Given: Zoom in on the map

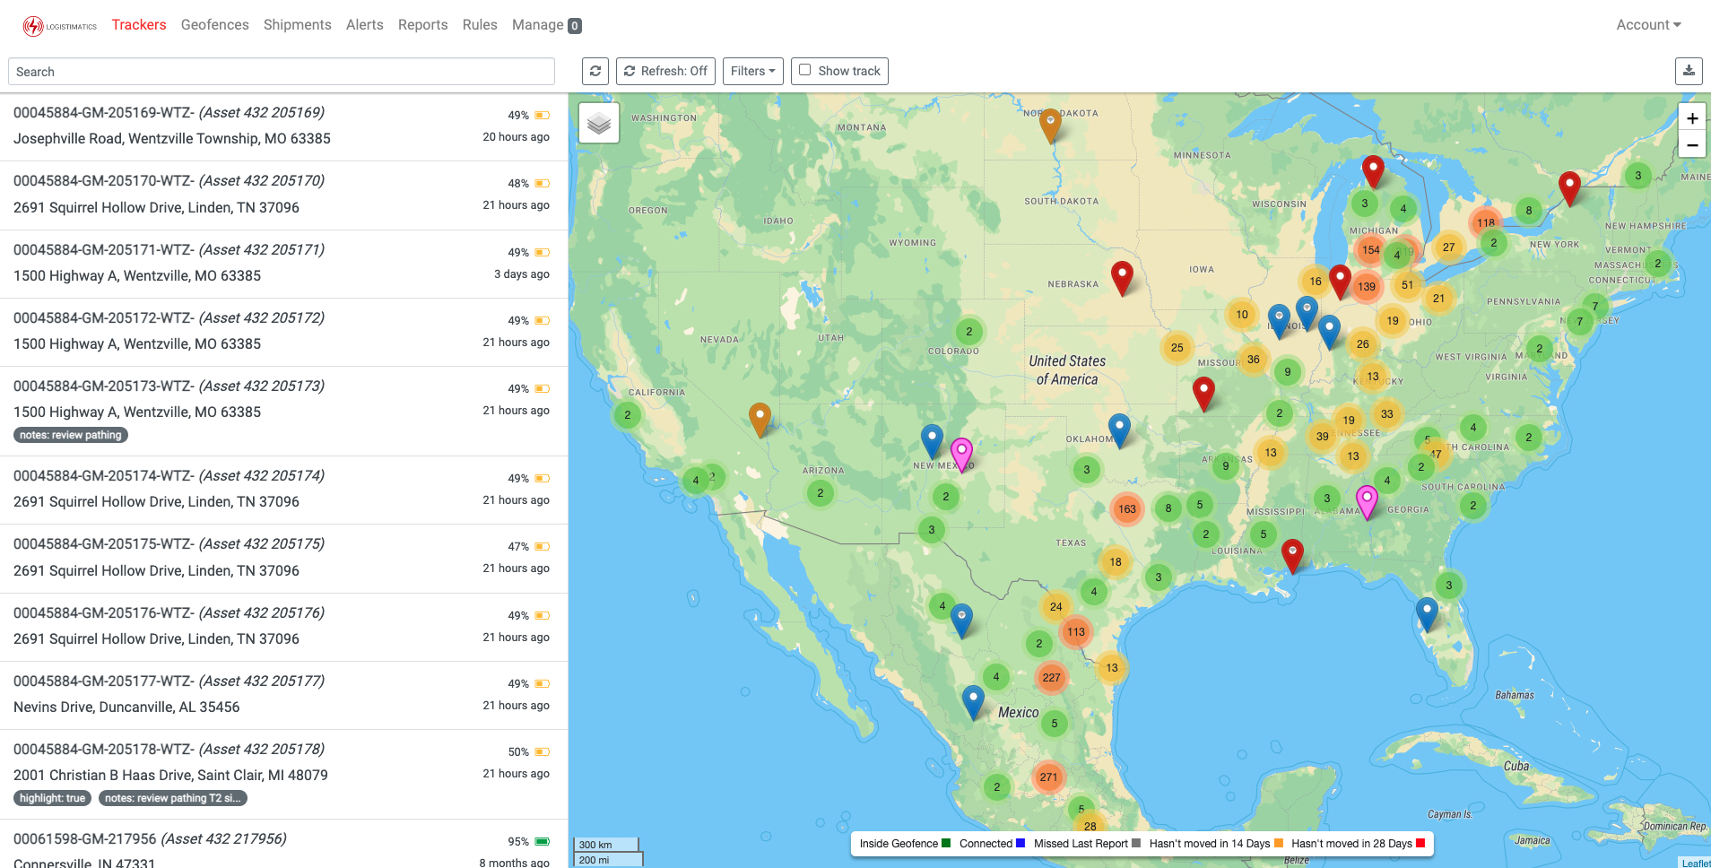Looking at the screenshot, I should click(x=1692, y=117).
